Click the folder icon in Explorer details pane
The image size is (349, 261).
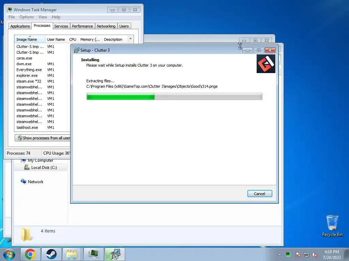coord(27,234)
